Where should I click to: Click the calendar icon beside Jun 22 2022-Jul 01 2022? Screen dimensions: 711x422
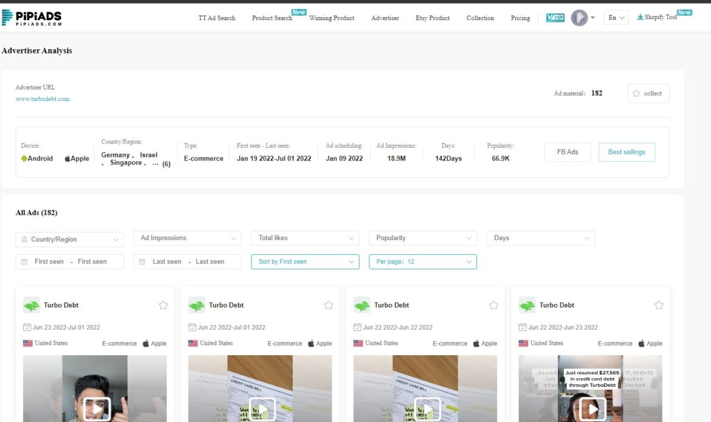coord(192,327)
